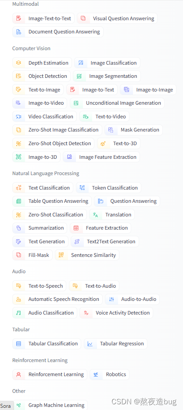Click the Audio Classification music note icon
This screenshot has height=410, width=183.
pos(18,313)
